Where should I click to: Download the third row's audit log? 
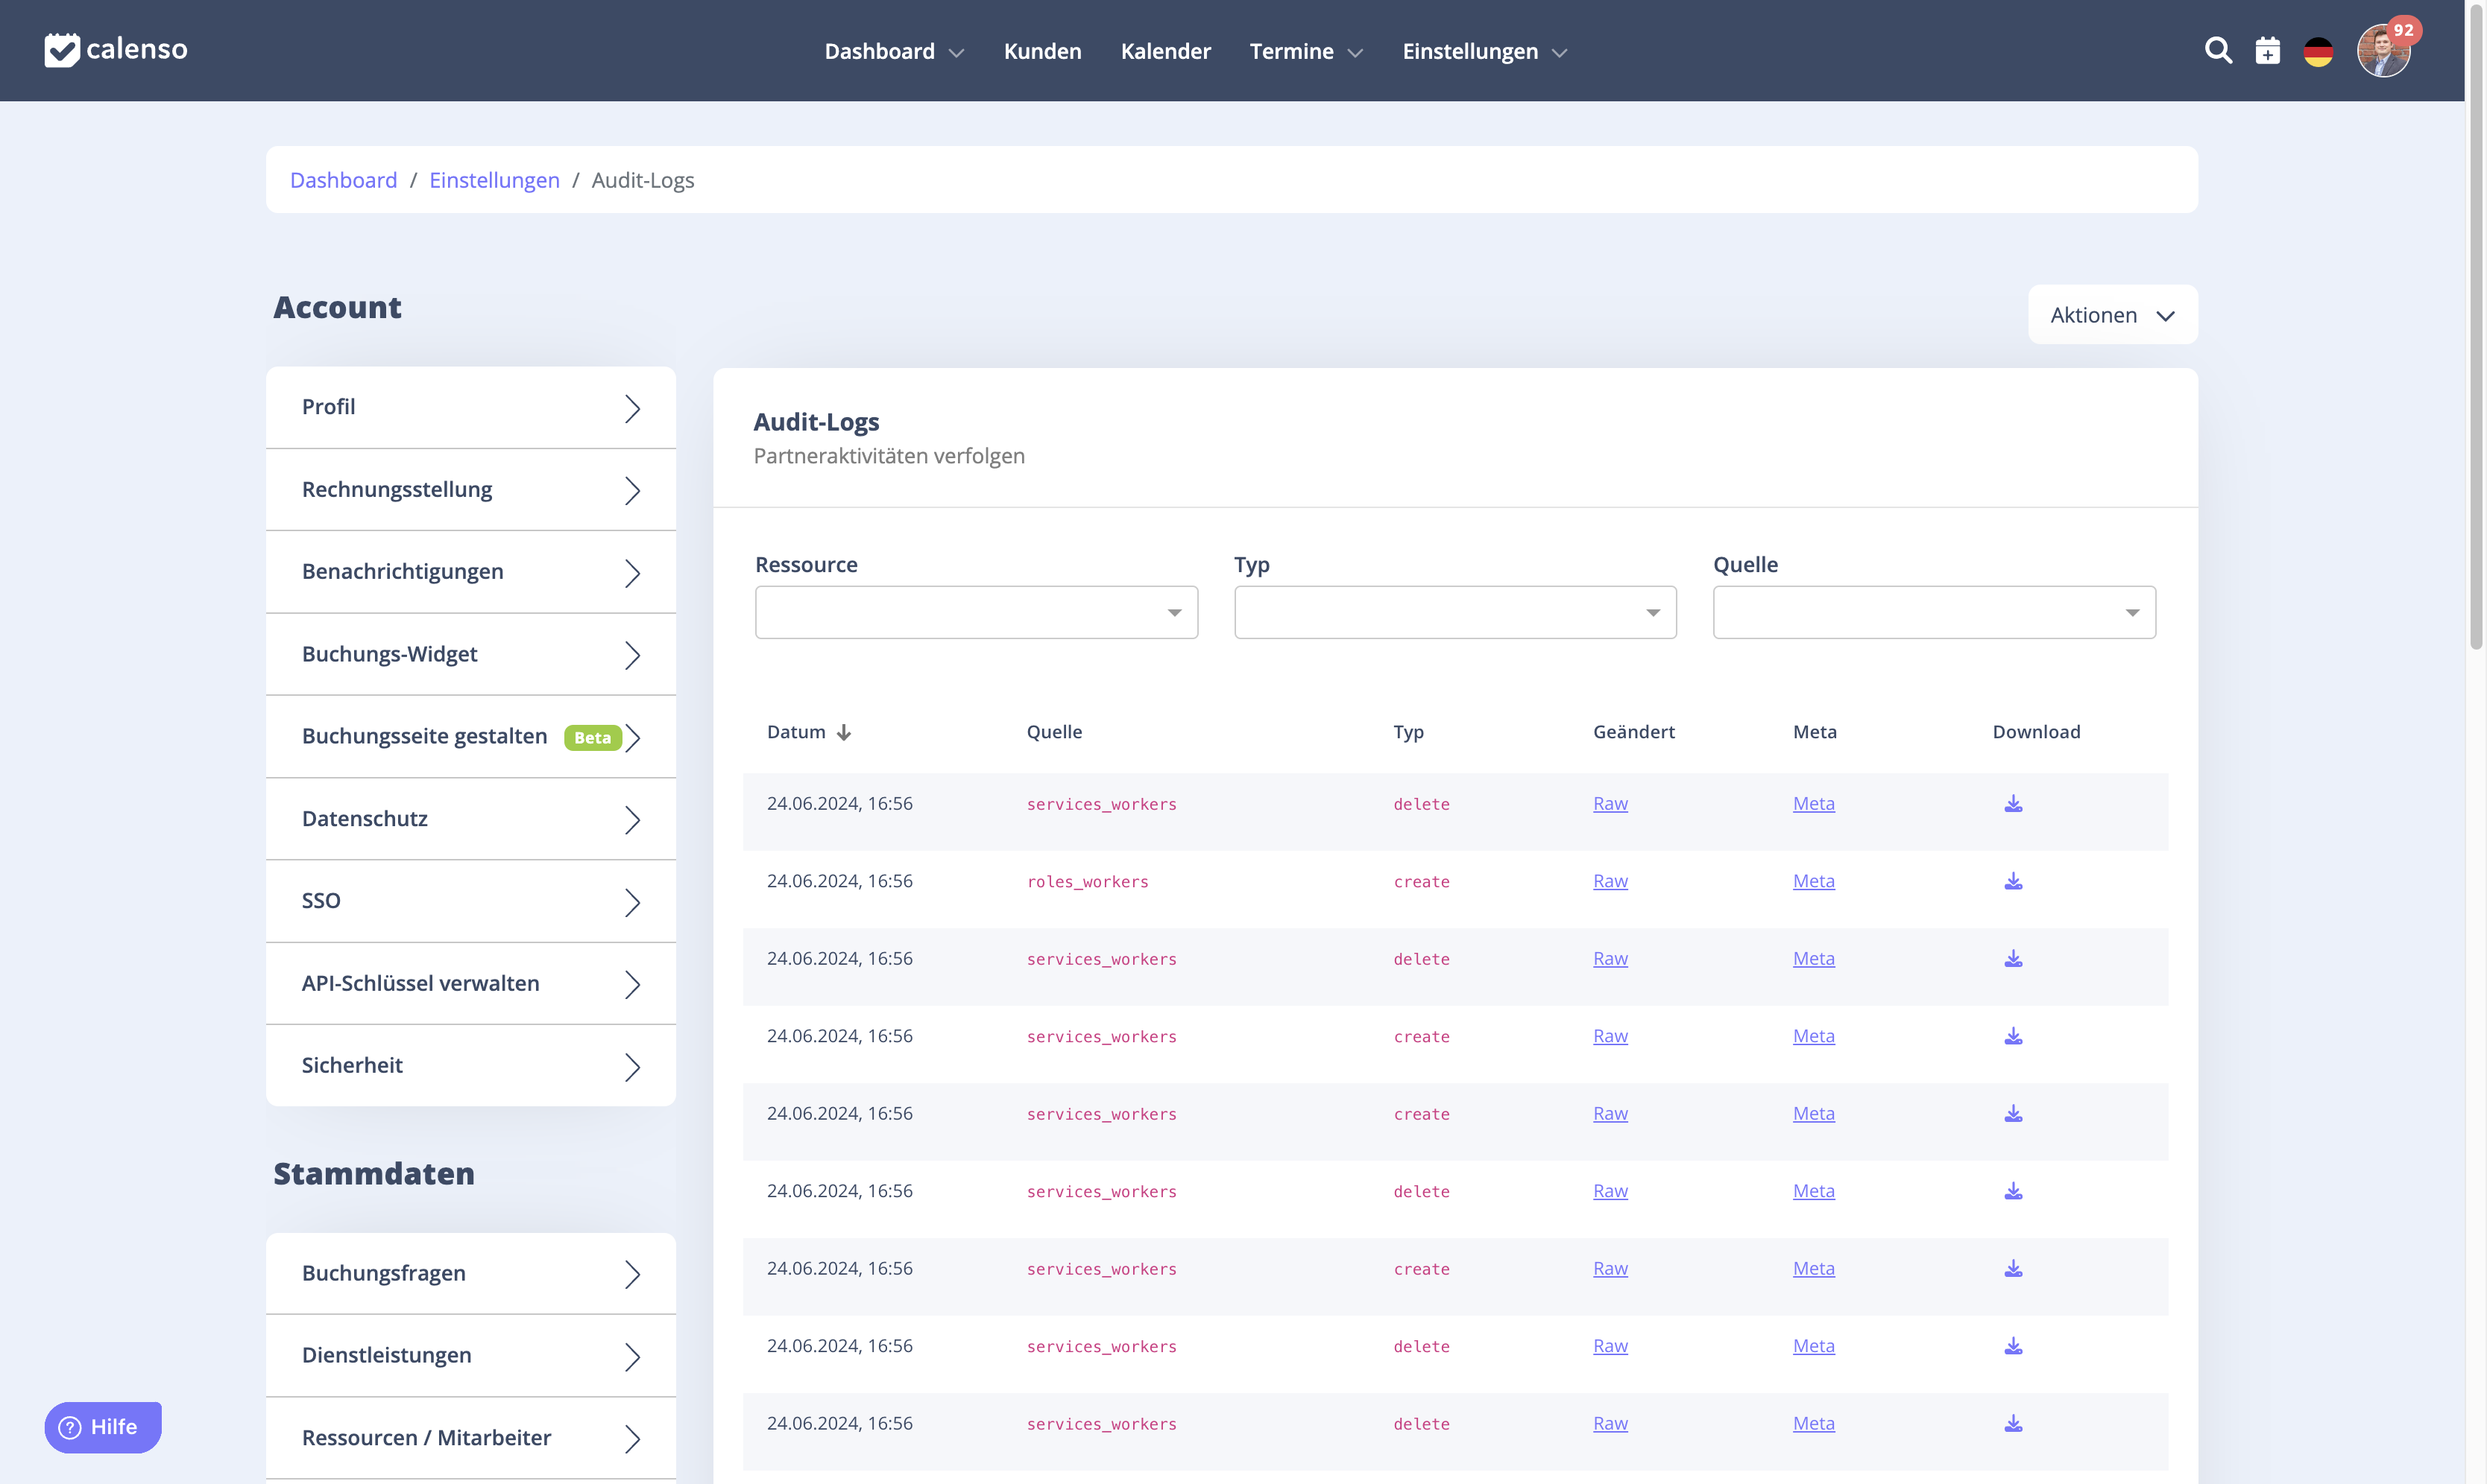point(2013,959)
